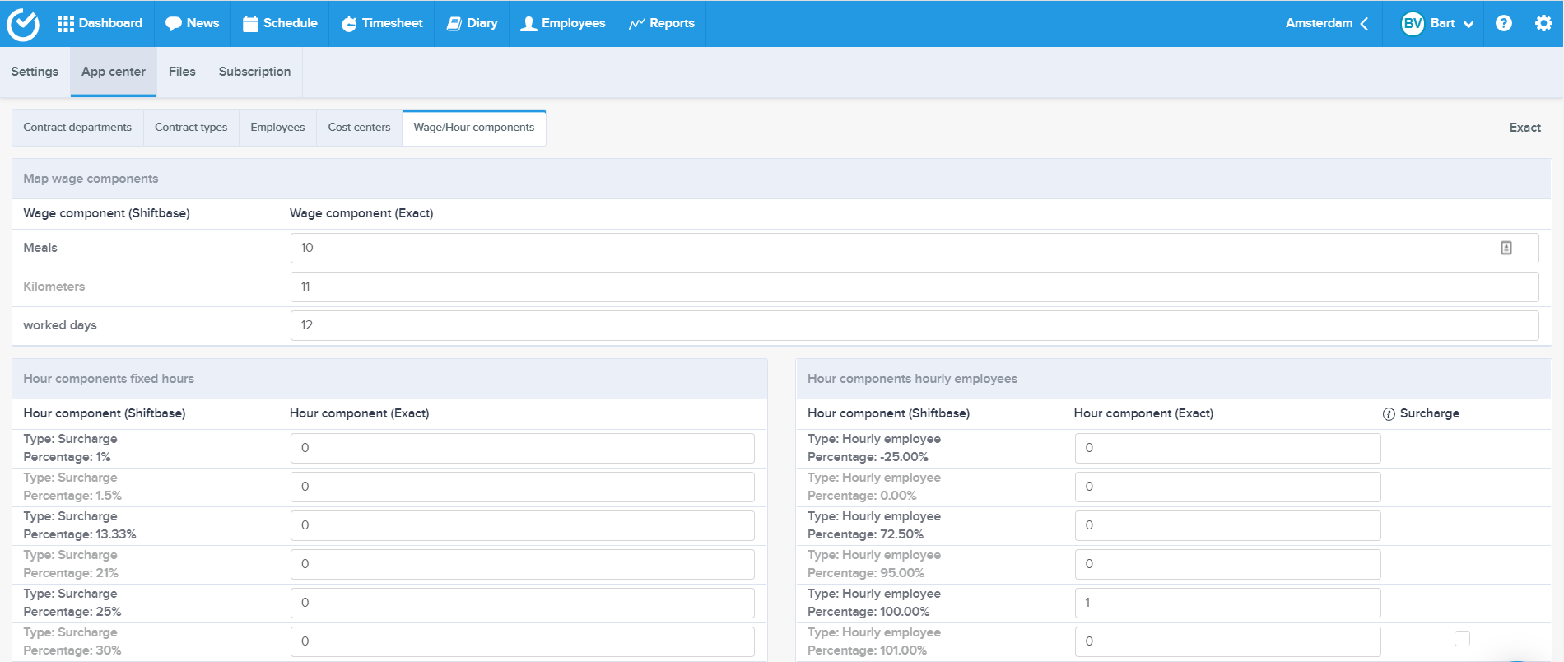The image size is (1564, 662).
Task: Click the contact icon in Meals field
Action: [x=1506, y=248]
